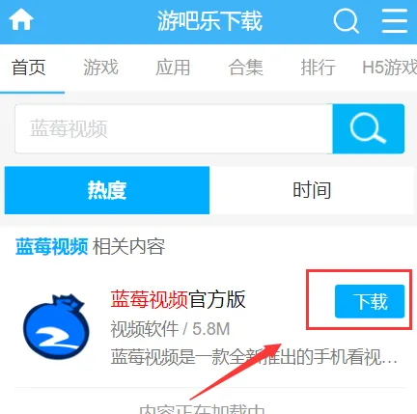Open search via header magnifier icon
This screenshot has width=417, height=414.
click(x=347, y=21)
